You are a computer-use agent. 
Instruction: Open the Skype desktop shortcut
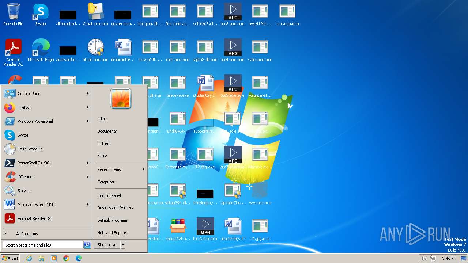click(x=41, y=15)
